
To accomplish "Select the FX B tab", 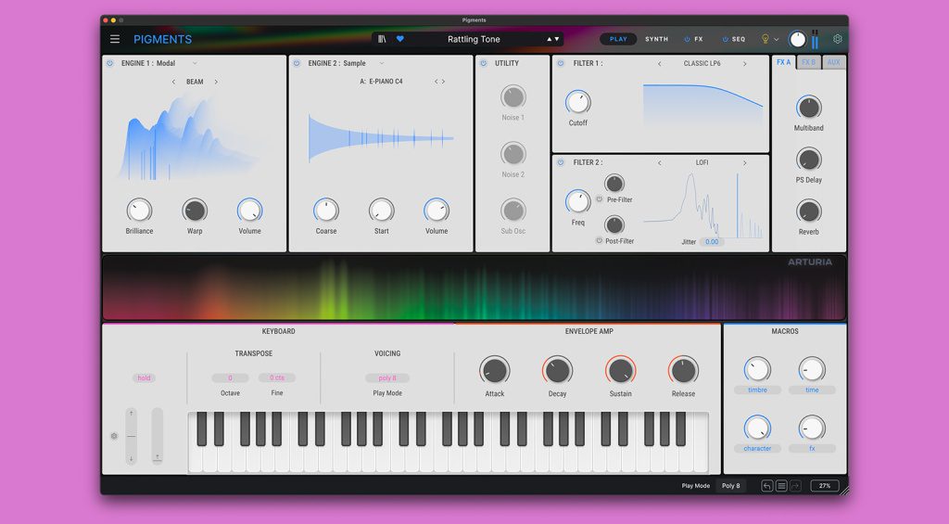I will click(x=808, y=62).
